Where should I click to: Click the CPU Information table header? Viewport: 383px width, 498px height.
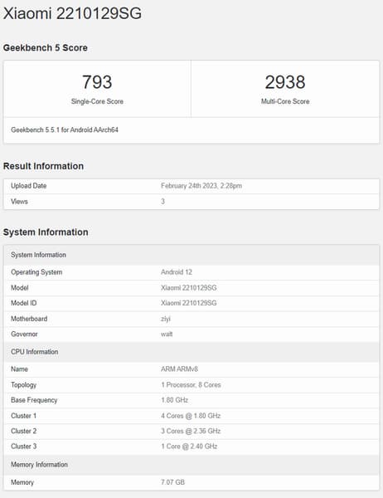click(191, 352)
